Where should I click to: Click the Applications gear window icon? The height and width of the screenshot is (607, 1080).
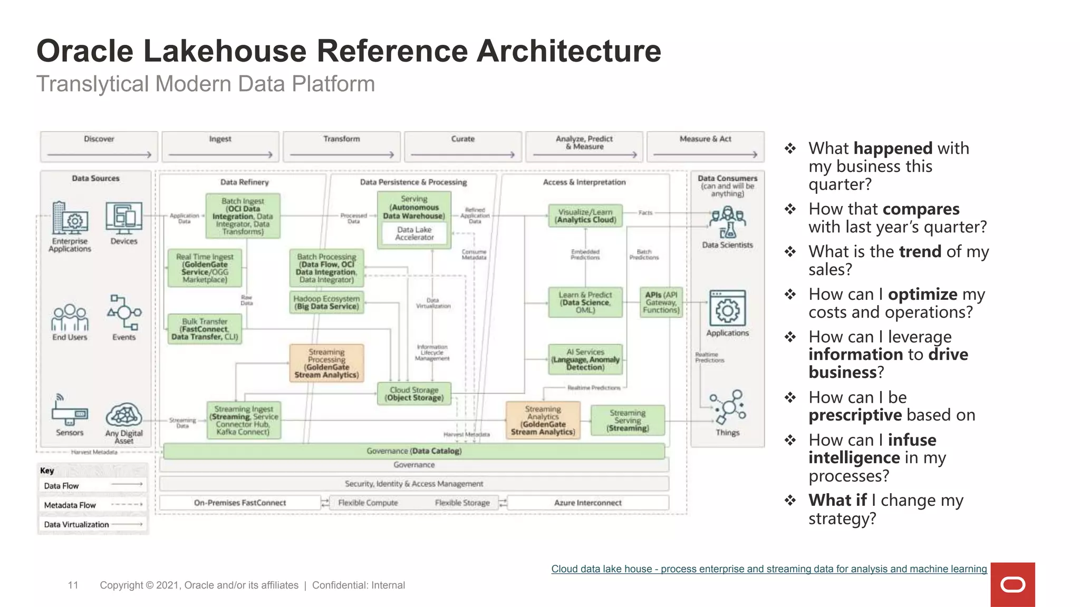point(727,308)
